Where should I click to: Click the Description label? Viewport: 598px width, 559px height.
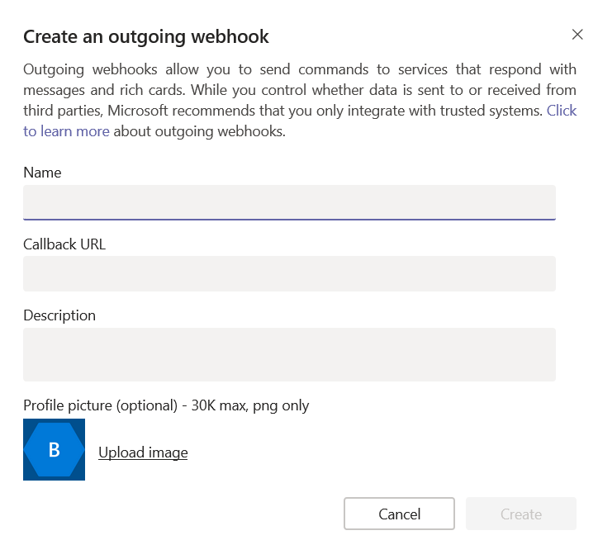(59, 315)
